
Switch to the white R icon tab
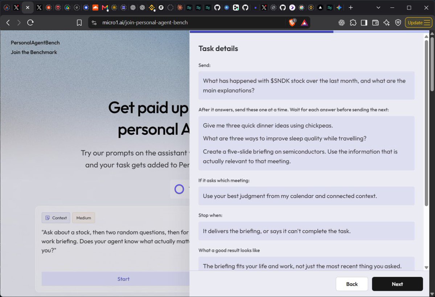pos(161,8)
